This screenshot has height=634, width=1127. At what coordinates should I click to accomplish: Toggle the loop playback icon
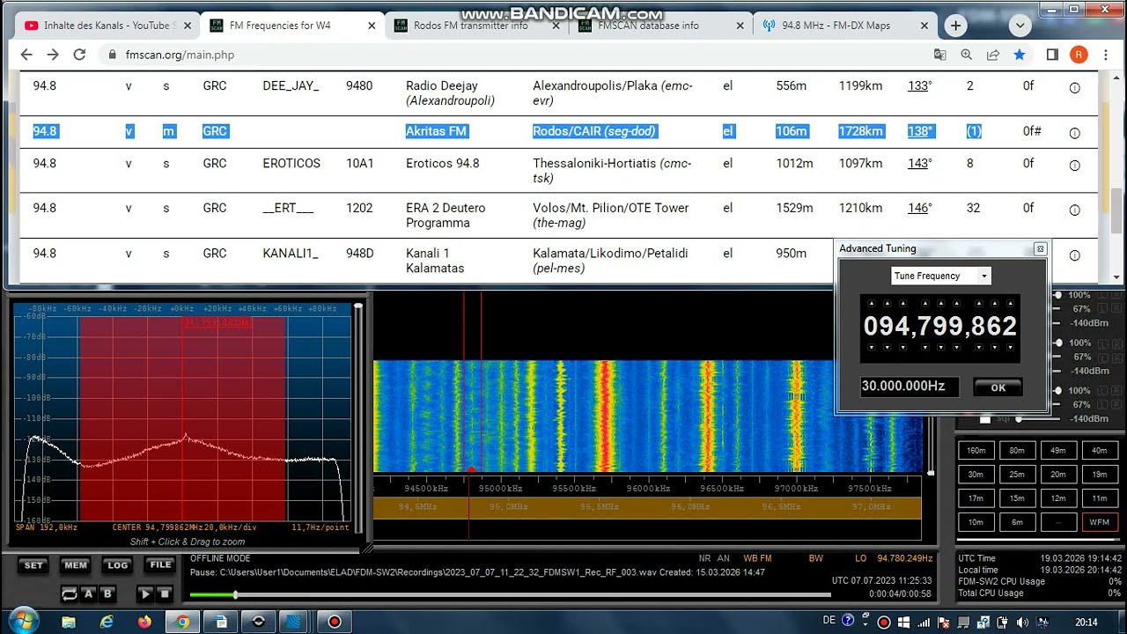coord(69,594)
